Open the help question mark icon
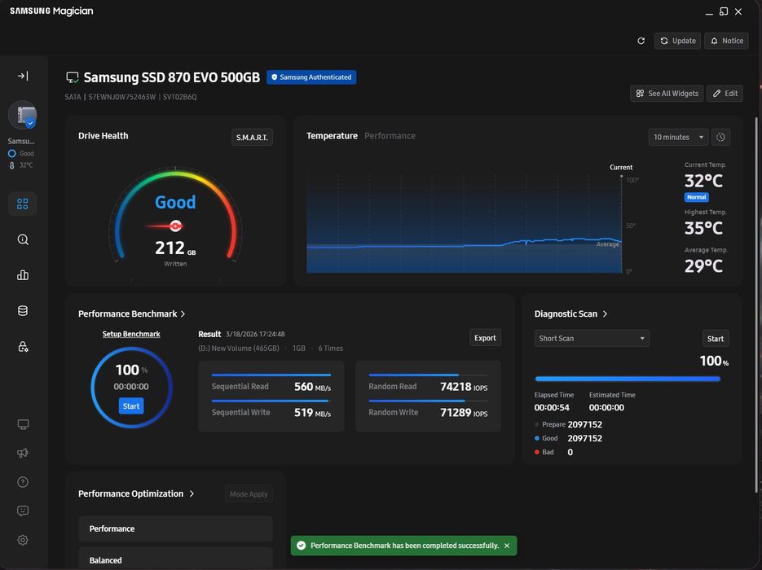Image resolution: width=762 pixels, height=570 pixels. pyautogui.click(x=23, y=482)
